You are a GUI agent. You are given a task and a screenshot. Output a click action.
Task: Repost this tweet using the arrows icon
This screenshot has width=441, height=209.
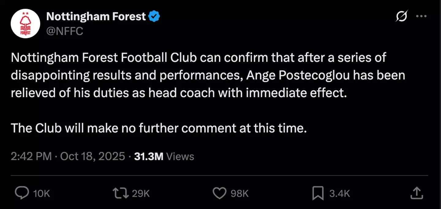coord(120,193)
